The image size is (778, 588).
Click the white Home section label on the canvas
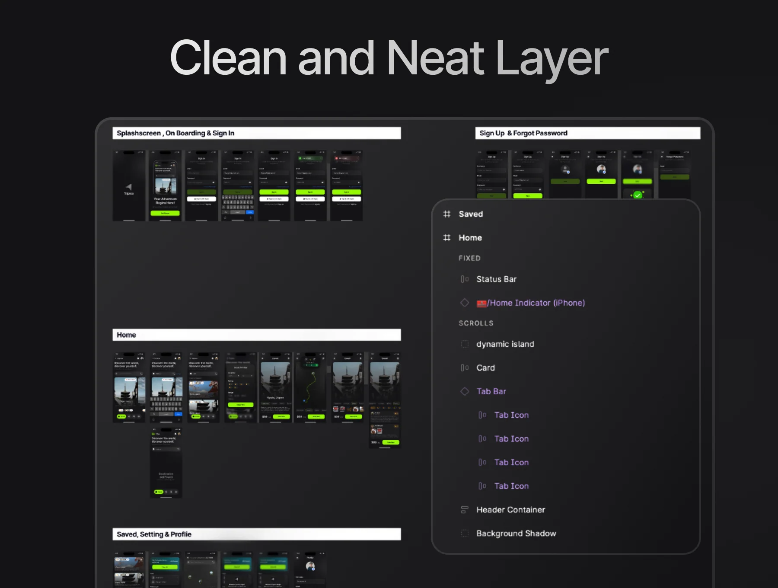(257, 335)
